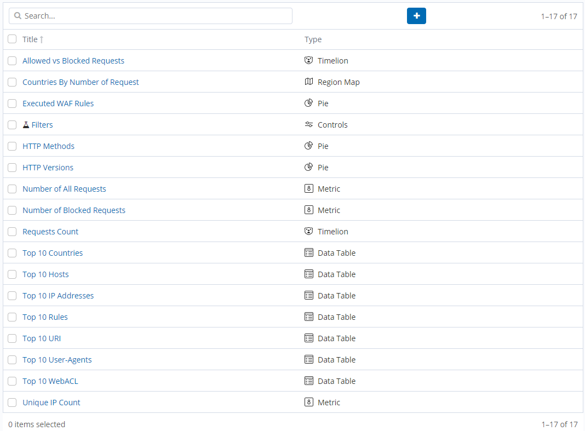Click Data Table icon in Top 10 IP Addresses row
Screen dimensions: 585x431
coord(308,295)
